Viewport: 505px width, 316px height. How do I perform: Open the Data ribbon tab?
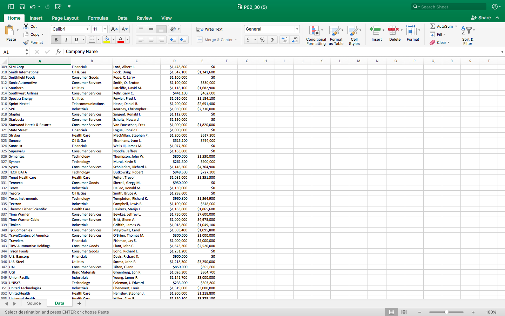pyautogui.click(x=122, y=18)
